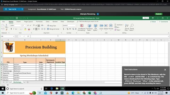170x95 pixels.
Task: Go to next task with right chevron
Action: (x=22, y=9)
